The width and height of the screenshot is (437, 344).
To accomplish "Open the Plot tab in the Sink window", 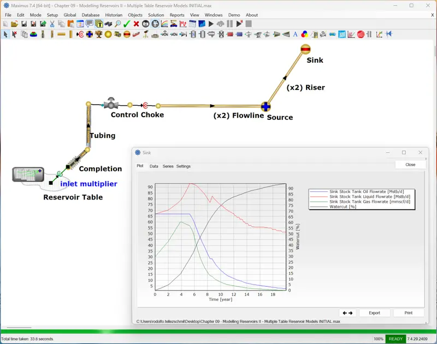I will (140, 167).
